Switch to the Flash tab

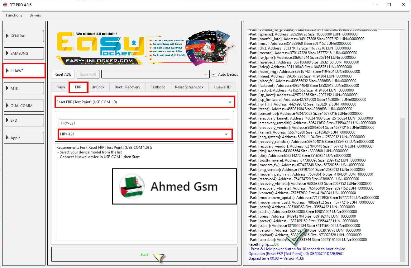[x=60, y=87]
